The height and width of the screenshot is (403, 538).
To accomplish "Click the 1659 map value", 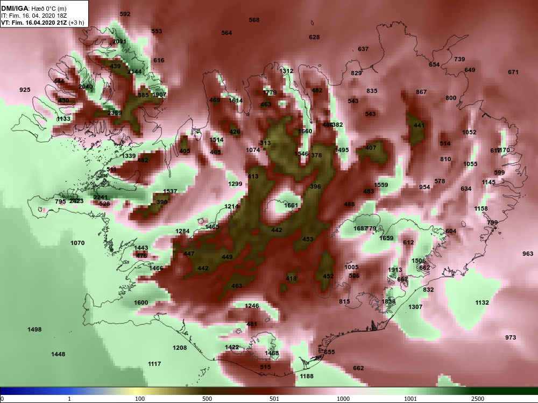I will [386, 238].
